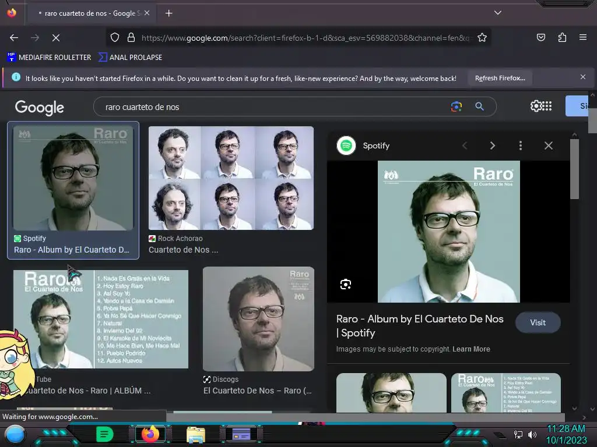Open a new tab with plus button
597x447 pixels.
click(x=168, y=13)
